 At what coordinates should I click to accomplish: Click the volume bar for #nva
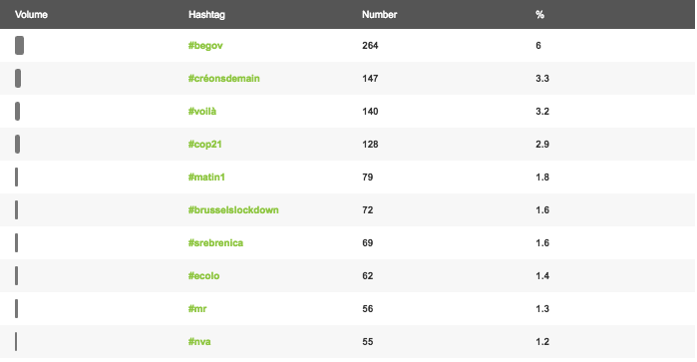(x=16, y=341)
